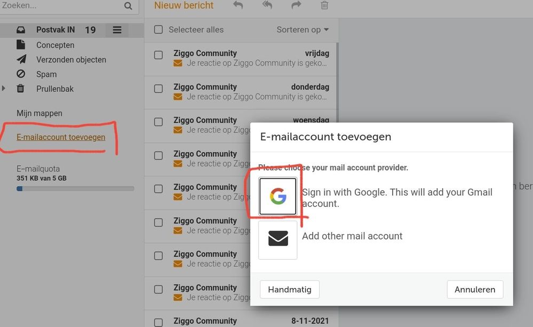533x327 pixels.
Task: Click the orange envelope icon in donderdag message
Action: tap(178, 97)
